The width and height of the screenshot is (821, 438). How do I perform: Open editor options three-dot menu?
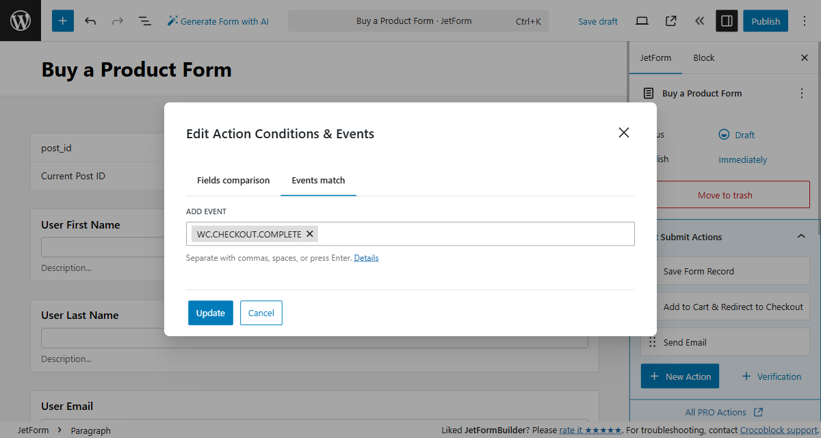coord(804,21)
